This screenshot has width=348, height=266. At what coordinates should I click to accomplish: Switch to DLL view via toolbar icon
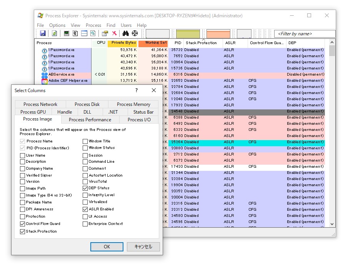(93, 33)
